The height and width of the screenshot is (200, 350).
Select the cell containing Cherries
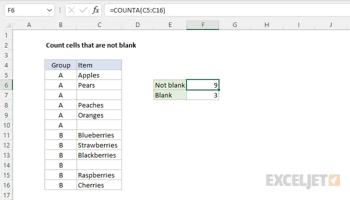click(x=99, y=185)
